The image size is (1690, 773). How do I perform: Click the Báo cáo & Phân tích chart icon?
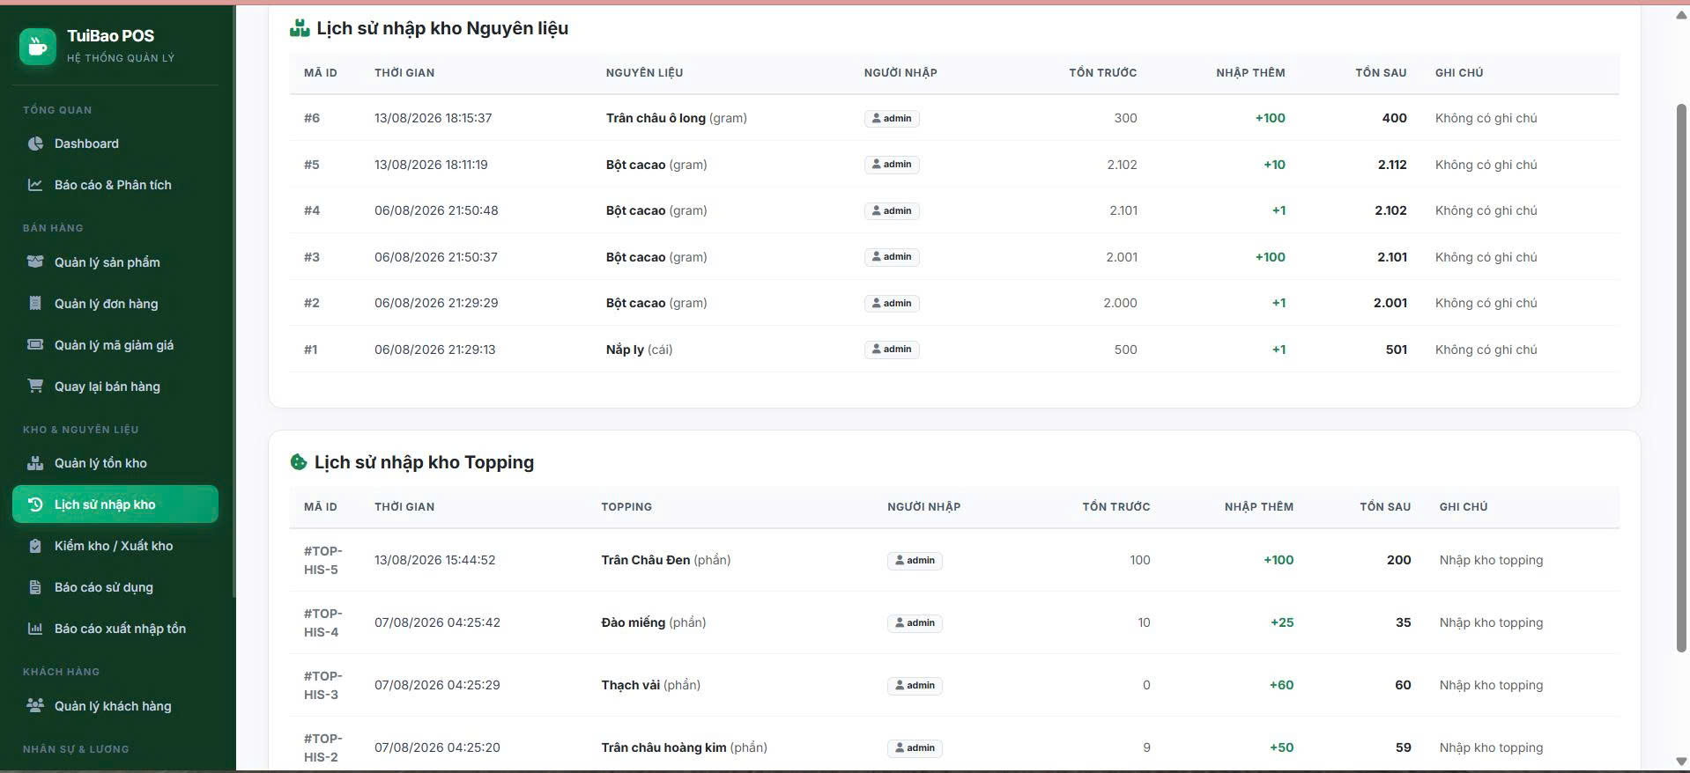coord(35,185)
